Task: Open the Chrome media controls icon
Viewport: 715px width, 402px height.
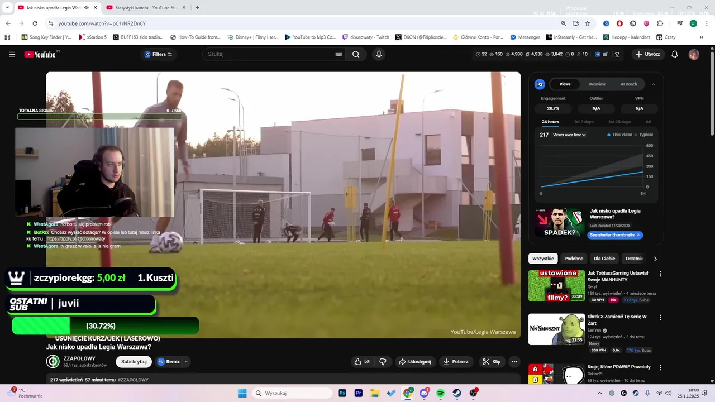Action: (x=680, y=23)
